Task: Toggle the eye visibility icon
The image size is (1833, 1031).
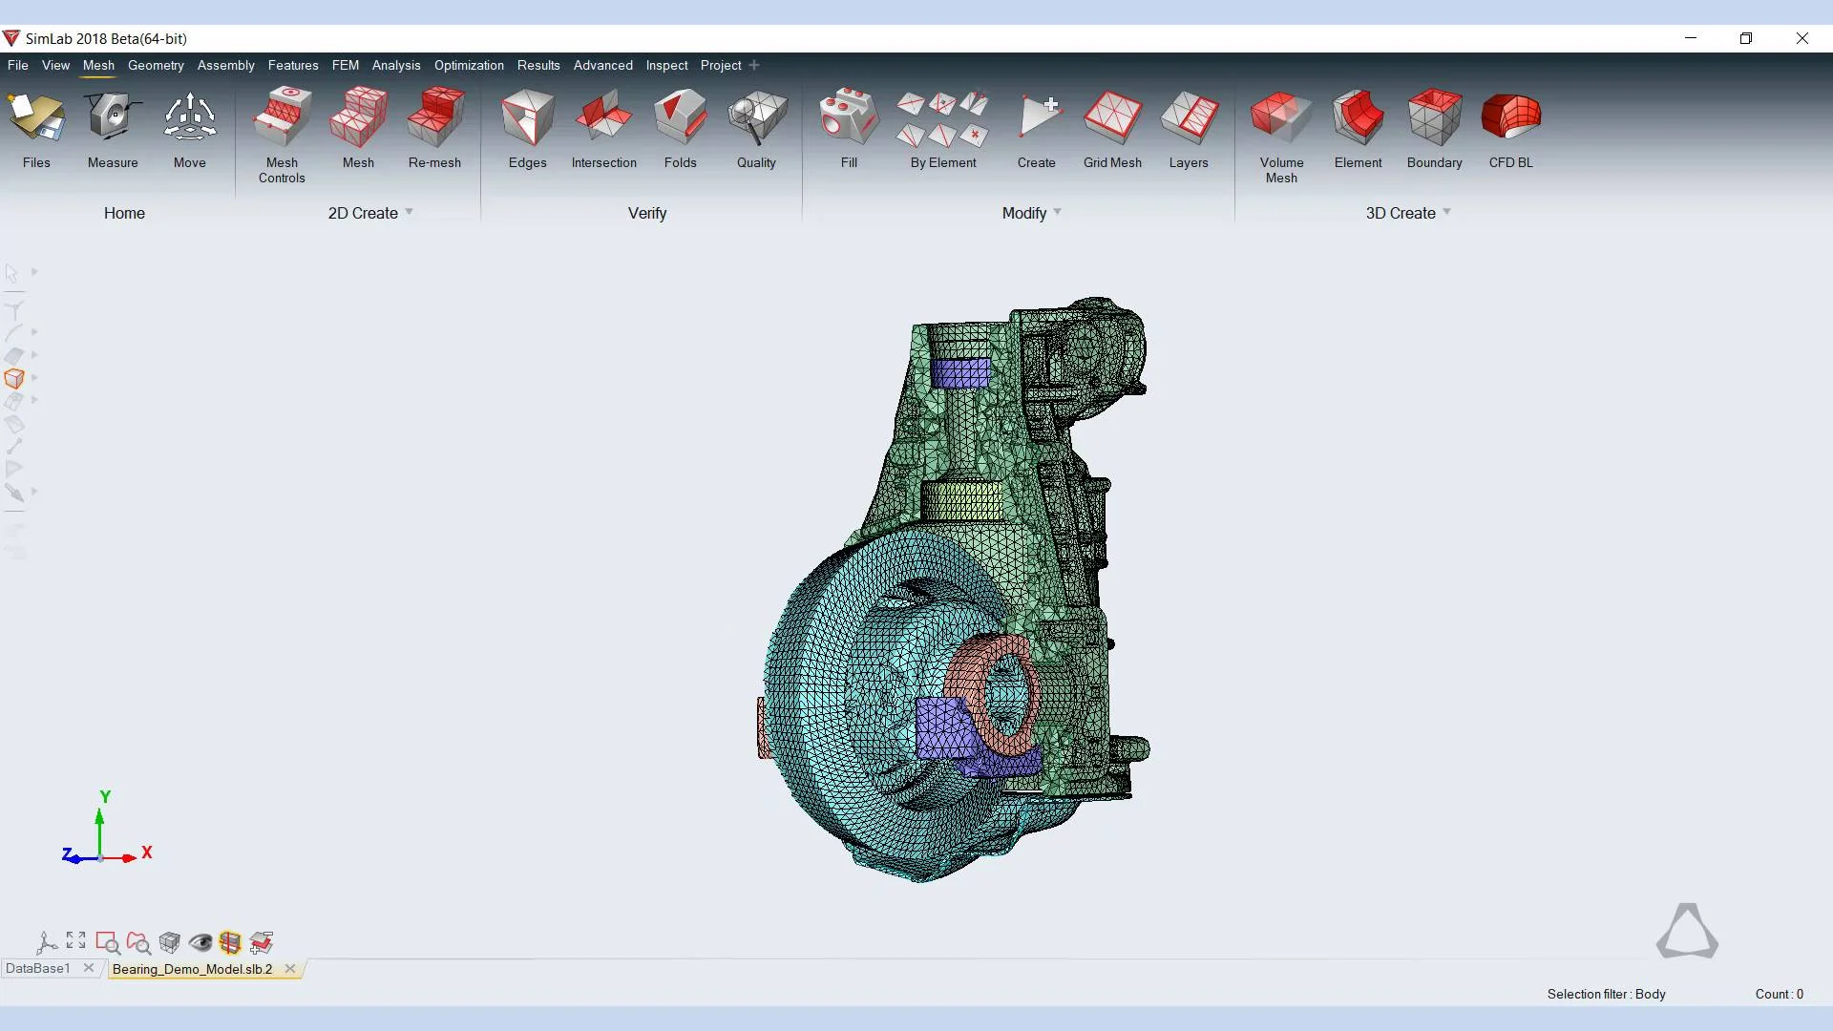Action: pos(200,943)
